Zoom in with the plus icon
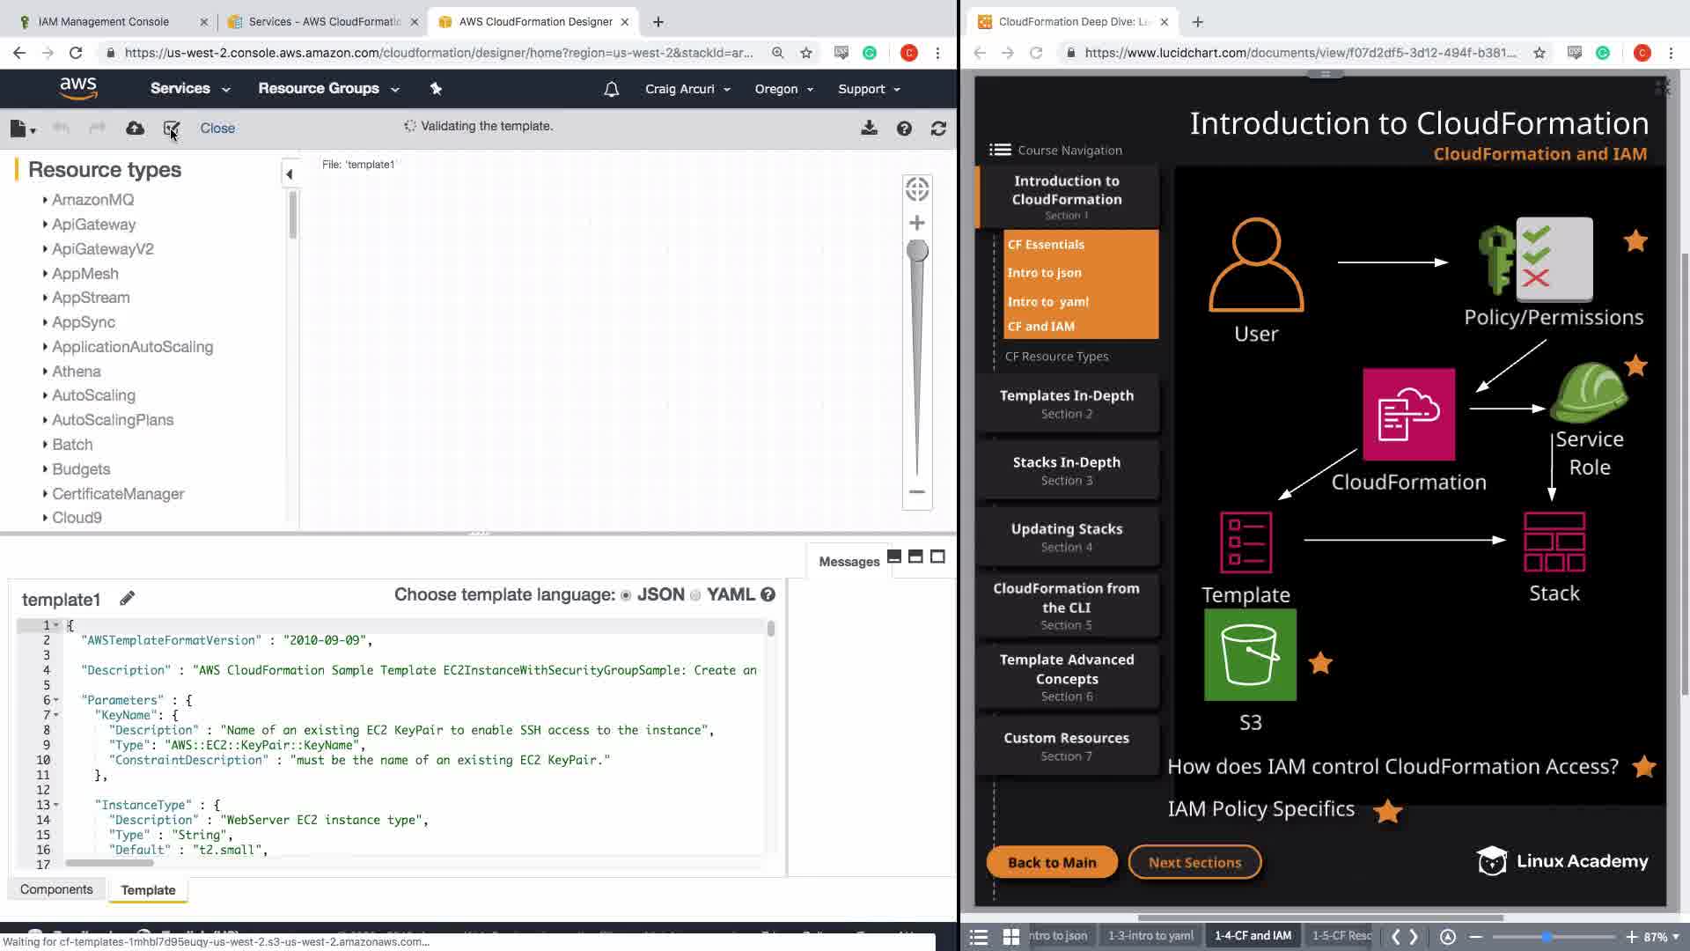 (916, 223)
